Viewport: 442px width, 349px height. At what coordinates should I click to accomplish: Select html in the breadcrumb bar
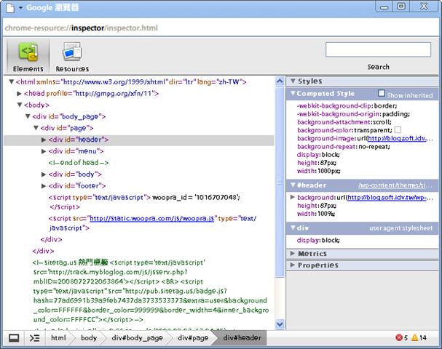pyautogui.click(x=58, y=338)
